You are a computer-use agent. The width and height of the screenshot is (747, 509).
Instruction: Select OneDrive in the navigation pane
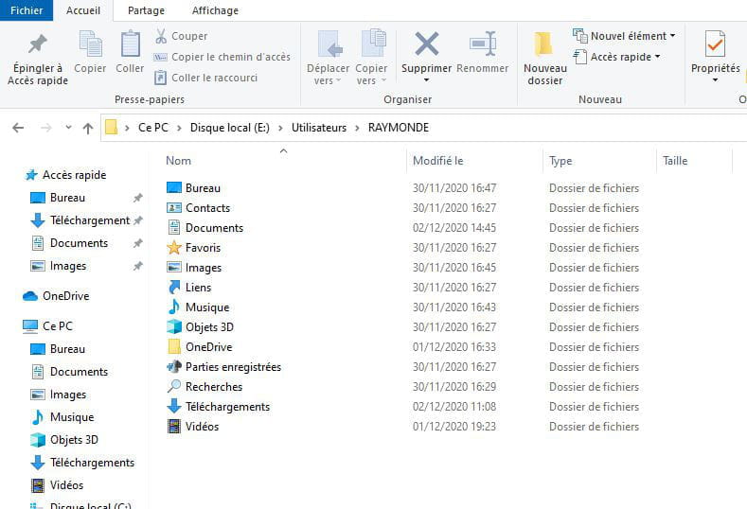pos(65,296)
